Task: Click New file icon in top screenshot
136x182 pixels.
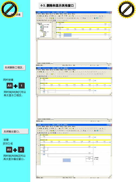Action: coord(37,16)
